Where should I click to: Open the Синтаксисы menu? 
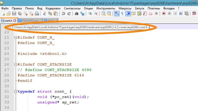click(x=72, y=8)
